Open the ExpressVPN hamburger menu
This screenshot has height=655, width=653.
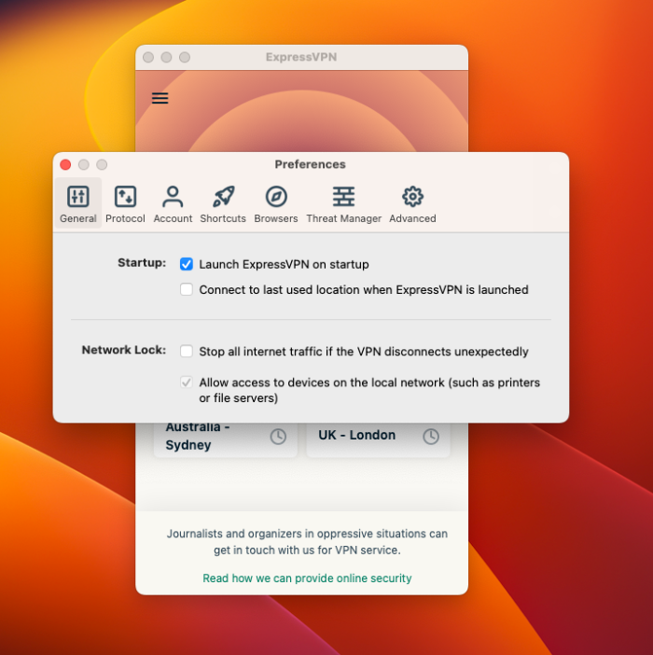pos(160,98)
